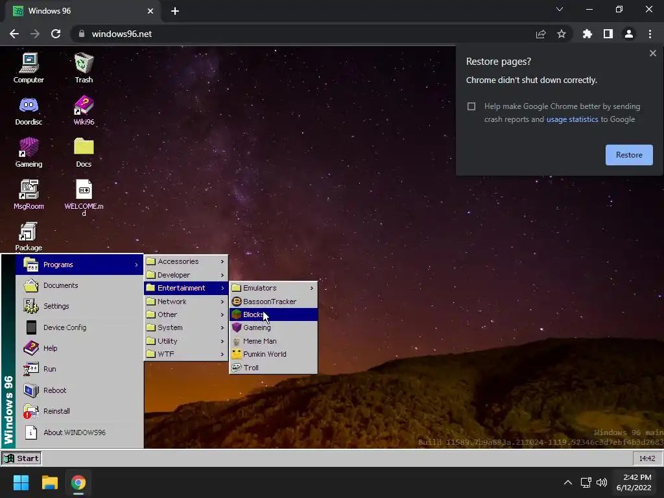This screenshot has width=664, height=498.
Task: Open the usage statistics link
Action: 572,119
